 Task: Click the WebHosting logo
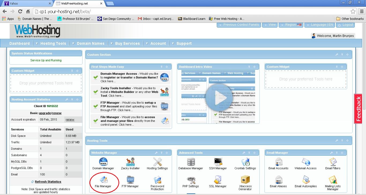(x=37, y=31)
